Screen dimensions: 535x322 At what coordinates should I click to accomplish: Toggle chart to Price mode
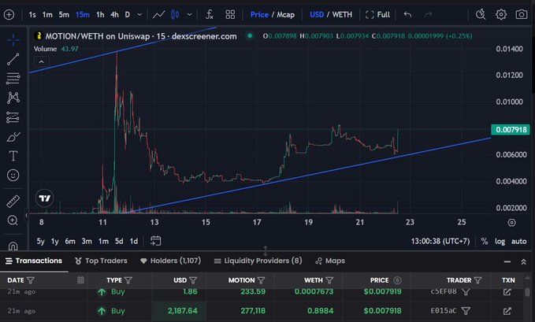click(x=259, y=15)
